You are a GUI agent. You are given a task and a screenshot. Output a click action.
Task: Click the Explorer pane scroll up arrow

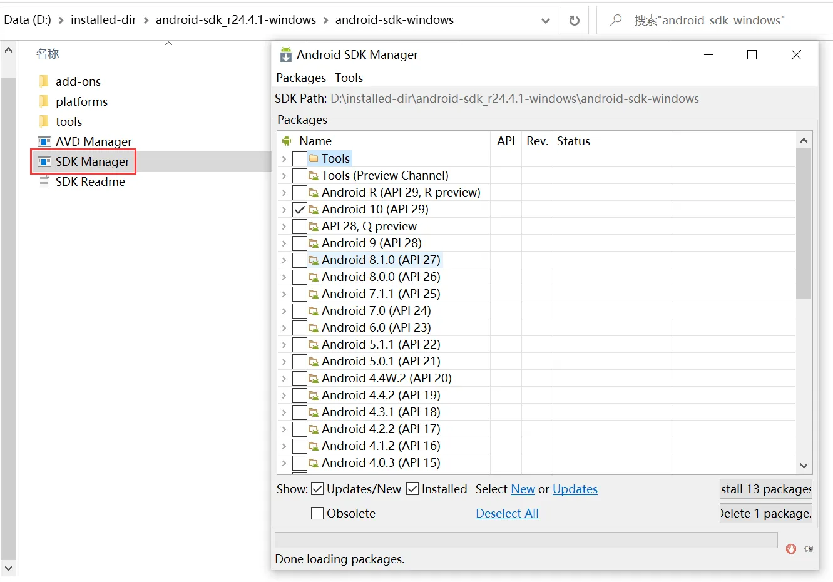8,49
